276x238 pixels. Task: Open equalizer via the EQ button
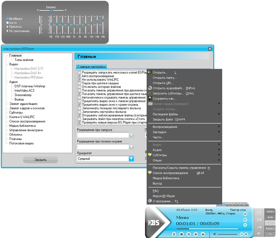click(245, 225)
